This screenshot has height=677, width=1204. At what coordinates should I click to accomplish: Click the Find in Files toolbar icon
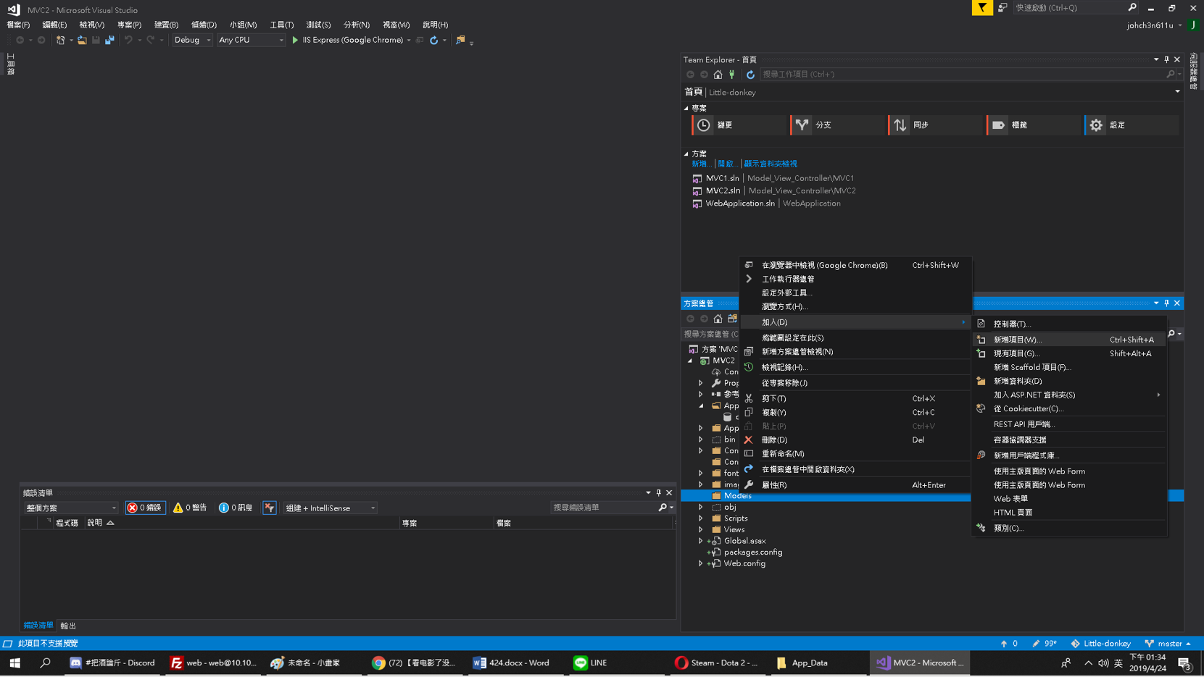pos(460,41)
